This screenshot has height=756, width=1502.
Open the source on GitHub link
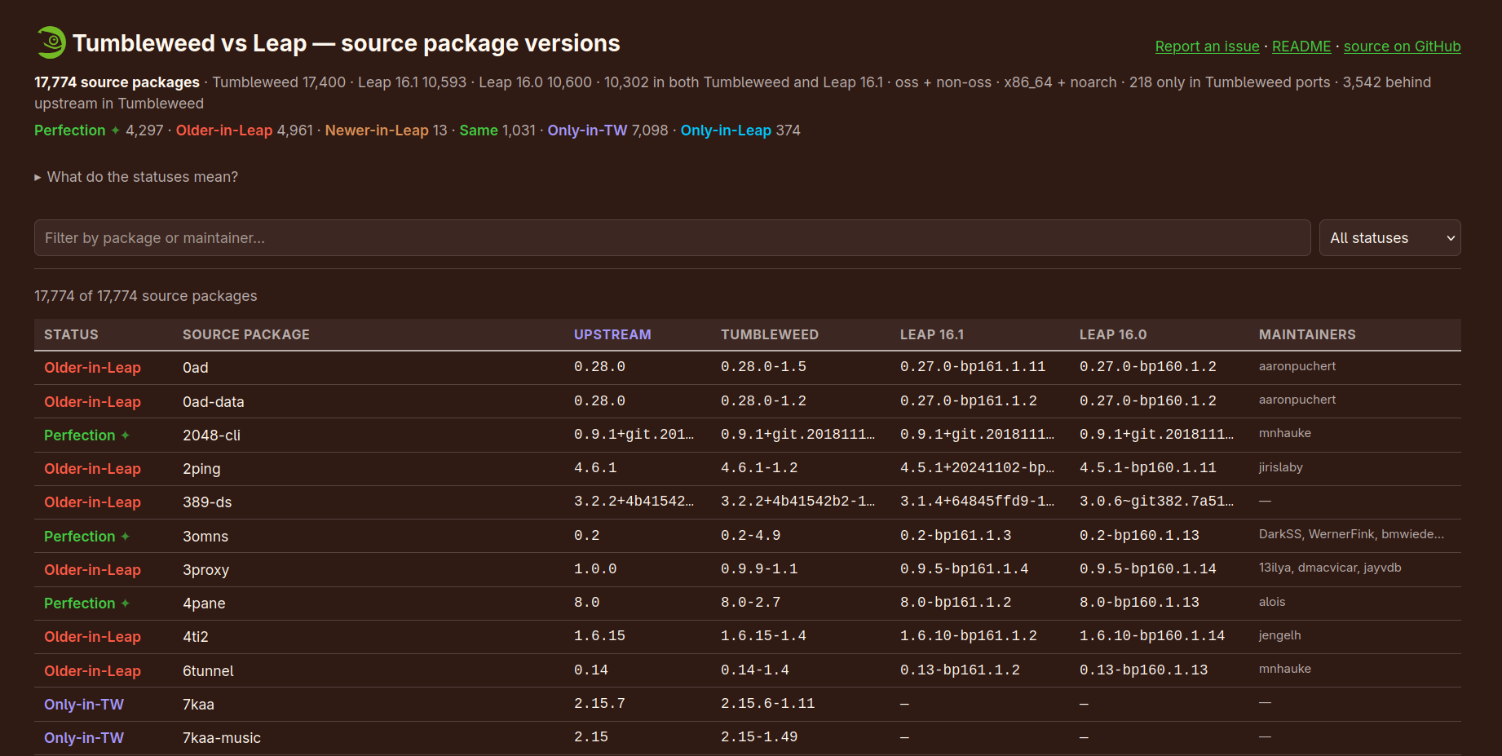pos(1402,46)
